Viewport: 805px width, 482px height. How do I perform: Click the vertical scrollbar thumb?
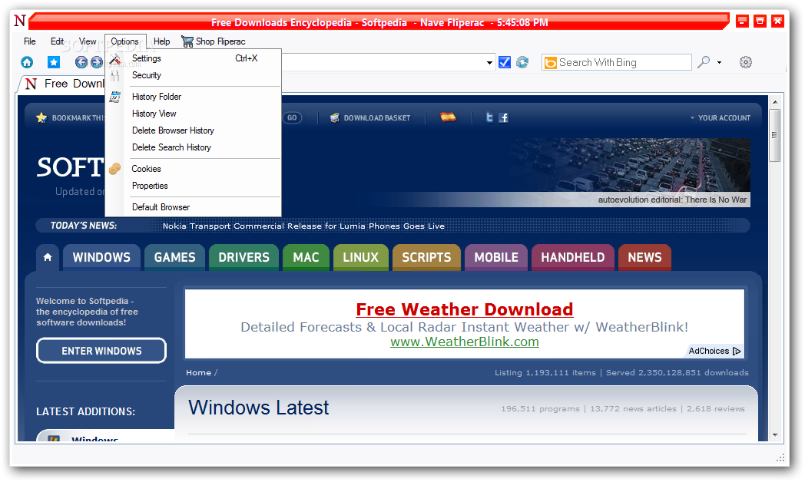[x=775, y=135]
